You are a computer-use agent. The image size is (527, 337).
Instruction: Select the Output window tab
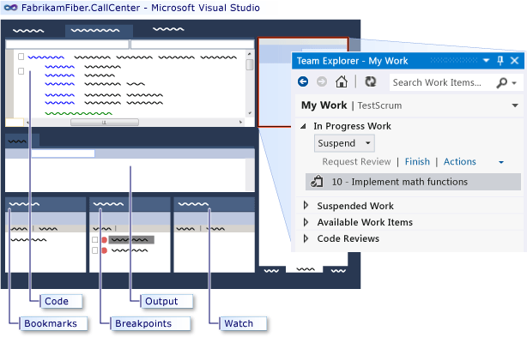(x=22, y=140)
